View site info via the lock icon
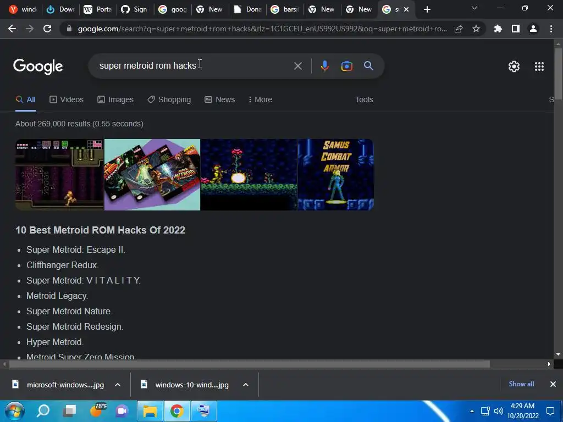Viewport: 563px width, 422px height. click(x=69, y=29)
